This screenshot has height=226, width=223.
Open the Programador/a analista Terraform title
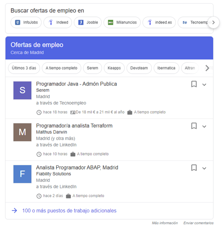[74, 126]
